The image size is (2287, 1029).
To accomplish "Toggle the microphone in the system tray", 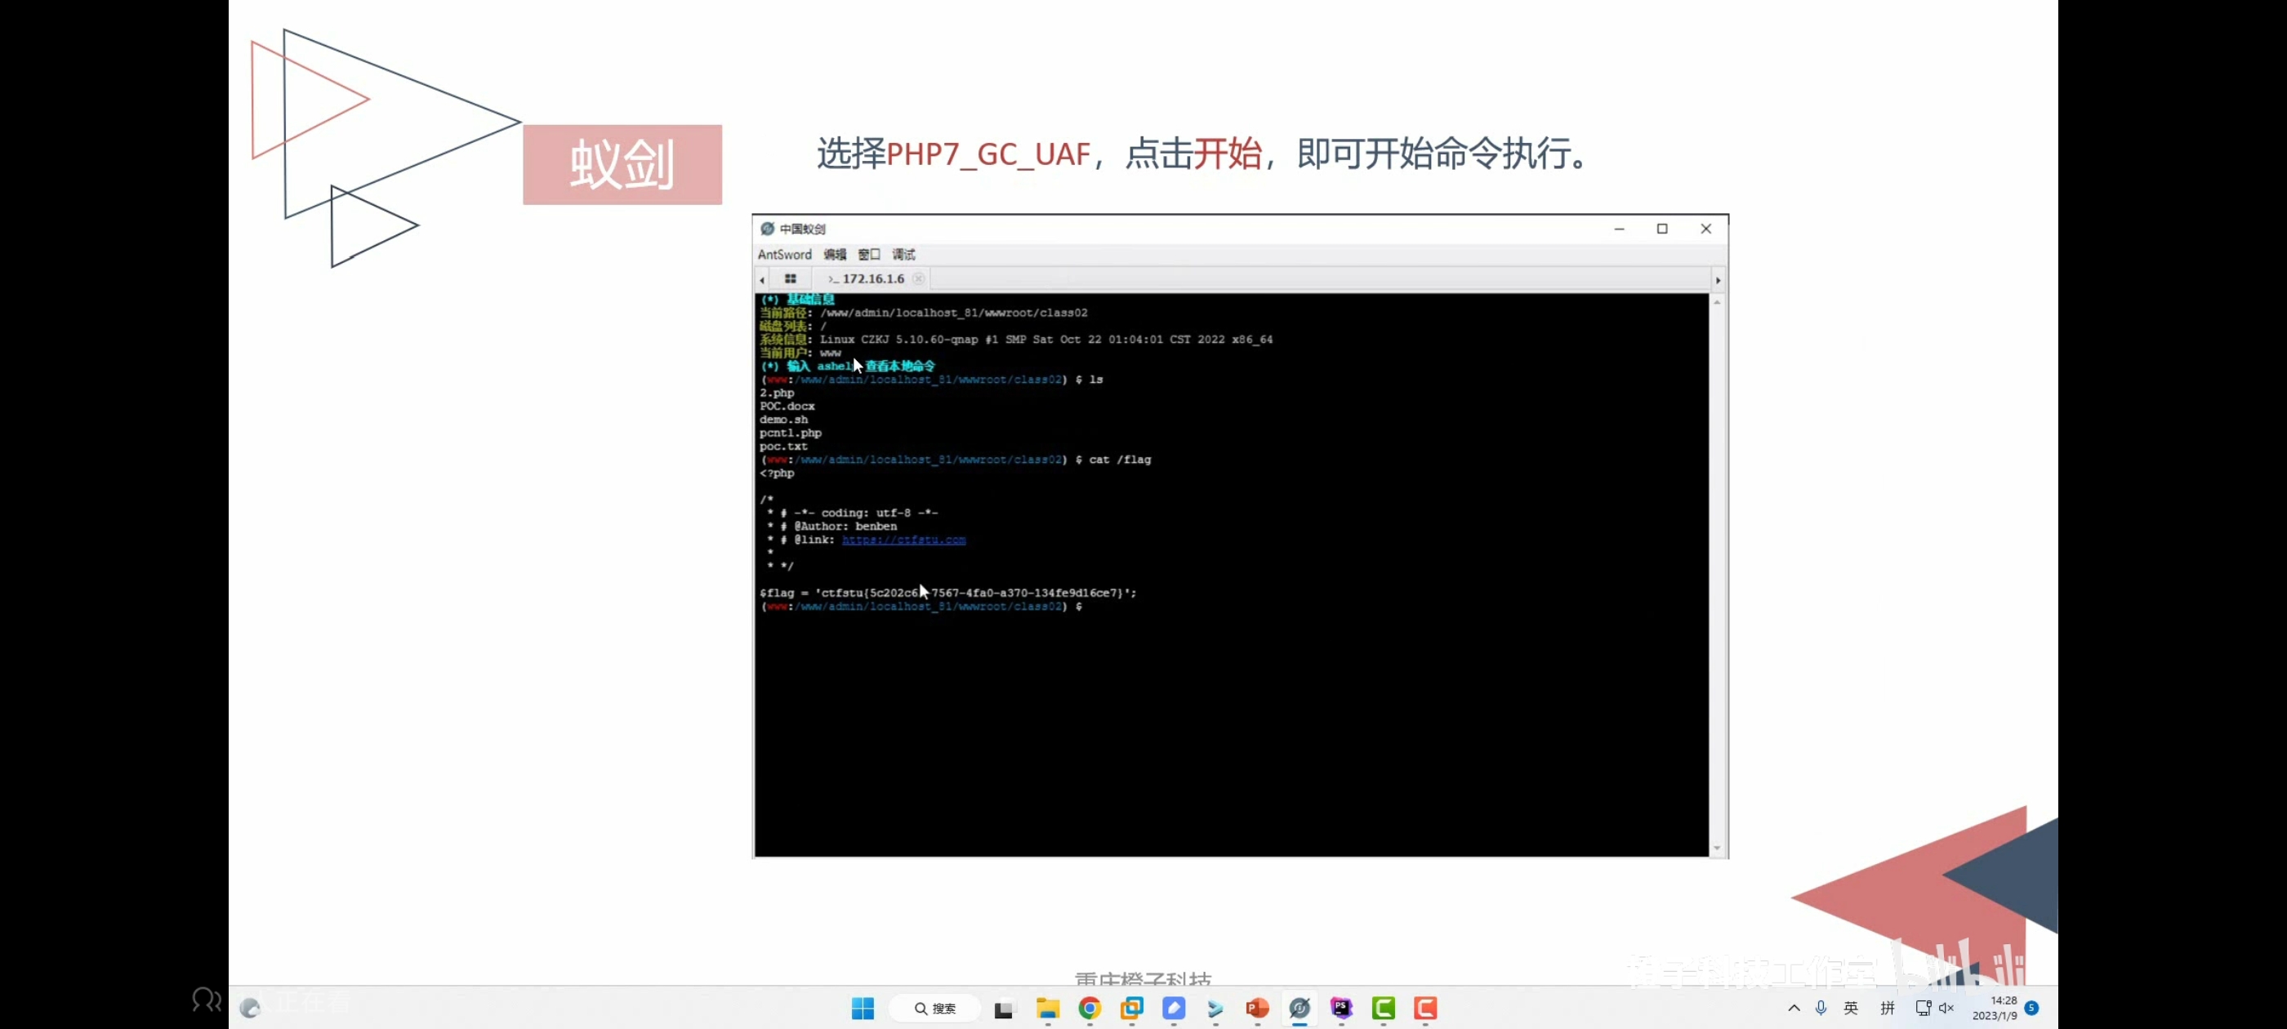I will click(1821, 1009).
